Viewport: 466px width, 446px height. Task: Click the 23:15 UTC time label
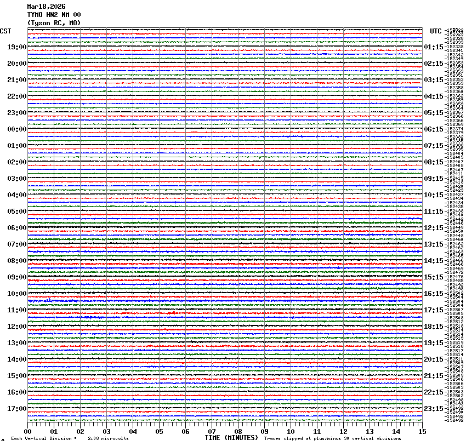pyautogui.click(x=434, y=409)
